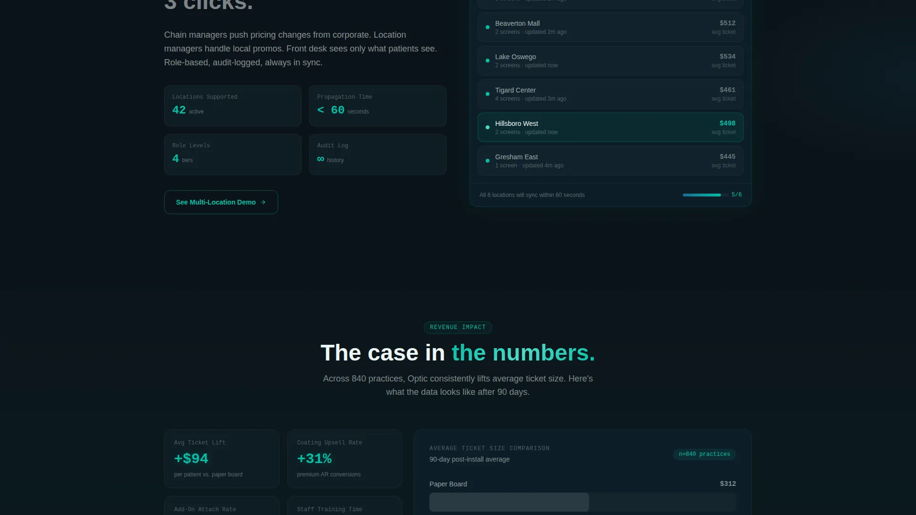Click the Locations Supported stat card
Image resolution: width=916 pixels, height=515 pixels.
pyautogui.click(x=233, y=106)
